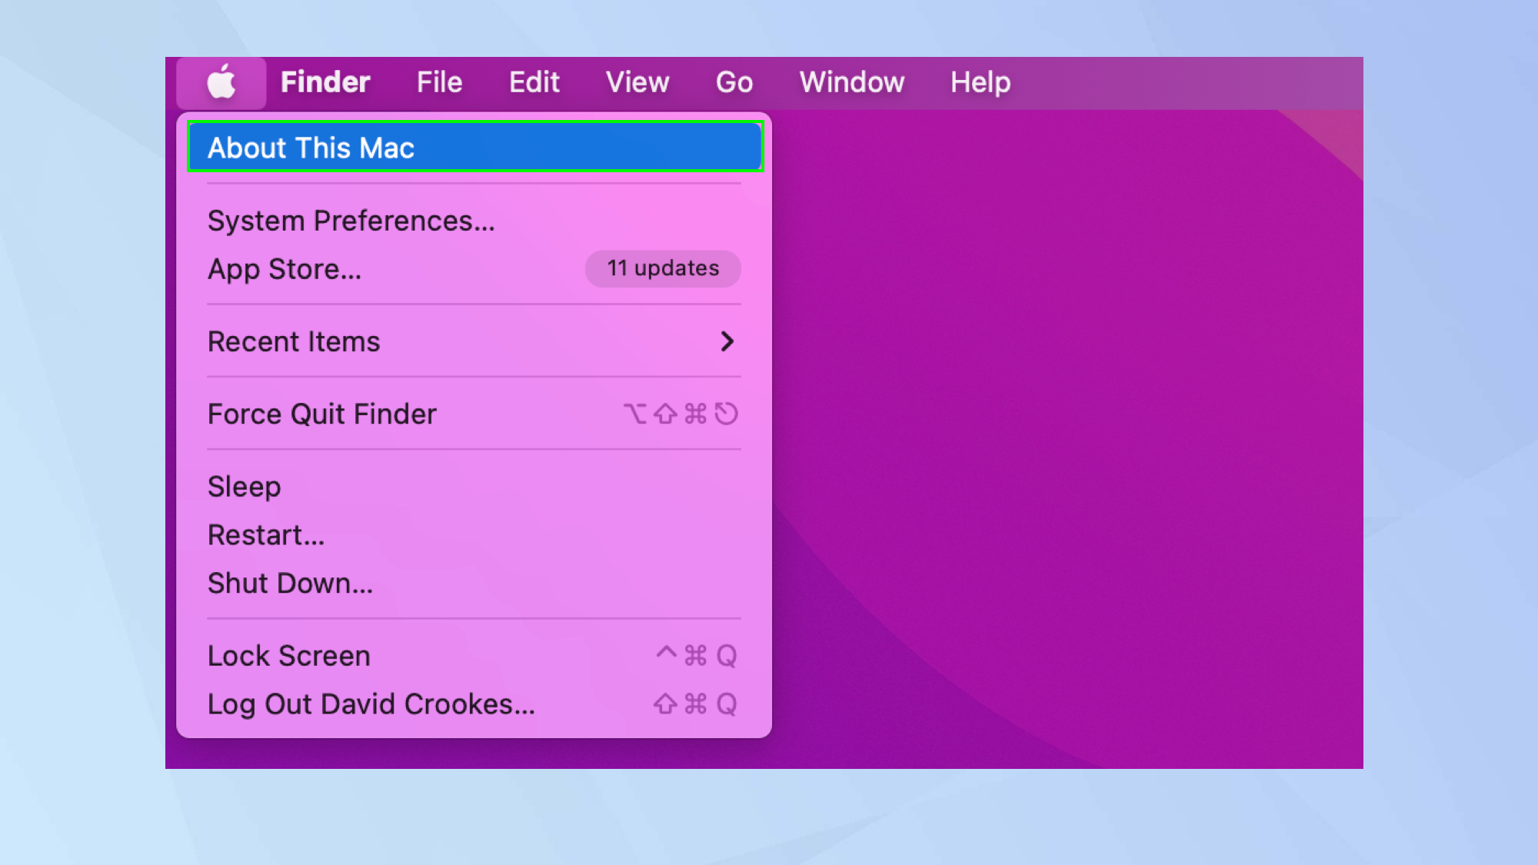Image resolution: width=1538 pixels, height=865 pixels.
Task: View 11 updates badge on App Store
Action: [662, 268]
